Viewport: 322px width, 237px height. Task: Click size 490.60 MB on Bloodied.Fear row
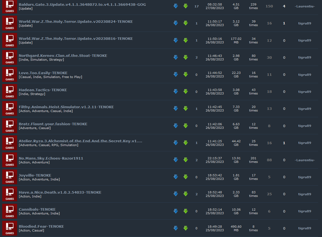[x=236, y=228]
